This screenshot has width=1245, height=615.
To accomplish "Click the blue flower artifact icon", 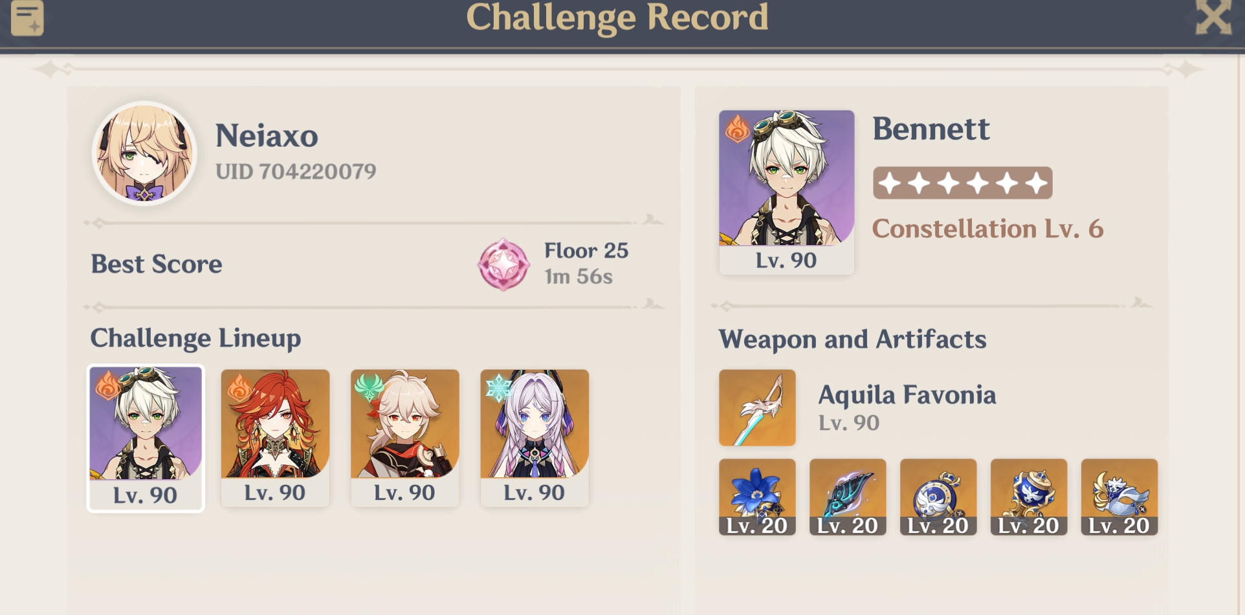I will [x=757, y=497].
